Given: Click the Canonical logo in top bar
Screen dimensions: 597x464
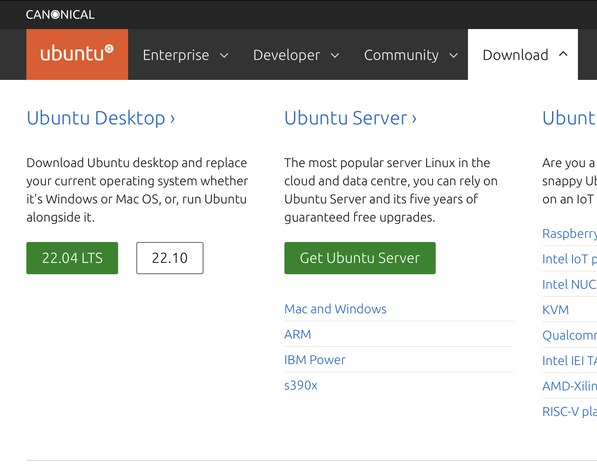Looking at the screenshot, I should [60, 15].
